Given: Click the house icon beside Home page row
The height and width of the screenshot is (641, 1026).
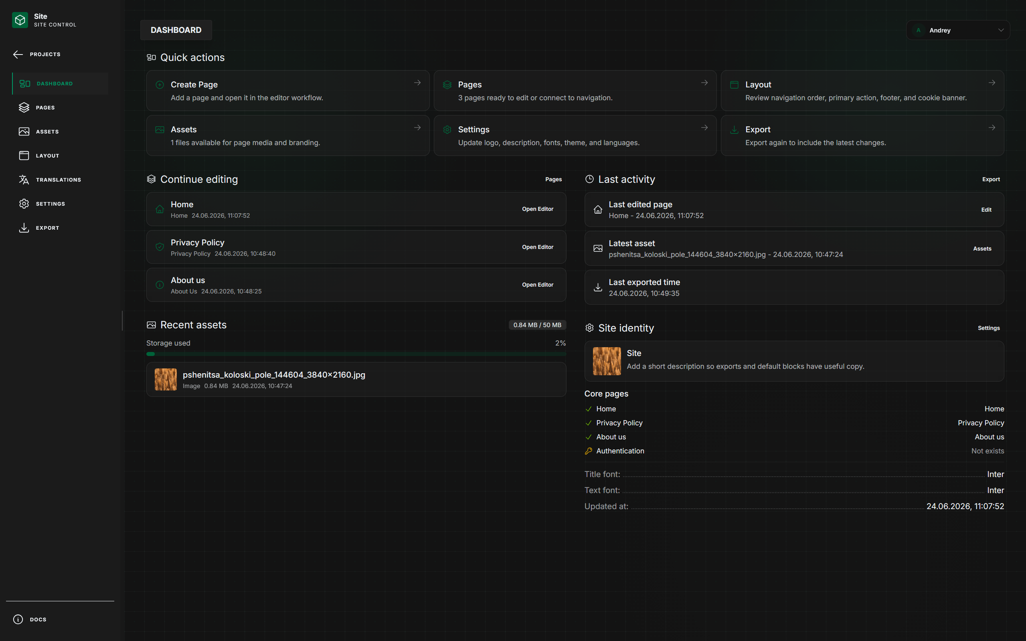Looking at the screenshot, I should point(160,209).
